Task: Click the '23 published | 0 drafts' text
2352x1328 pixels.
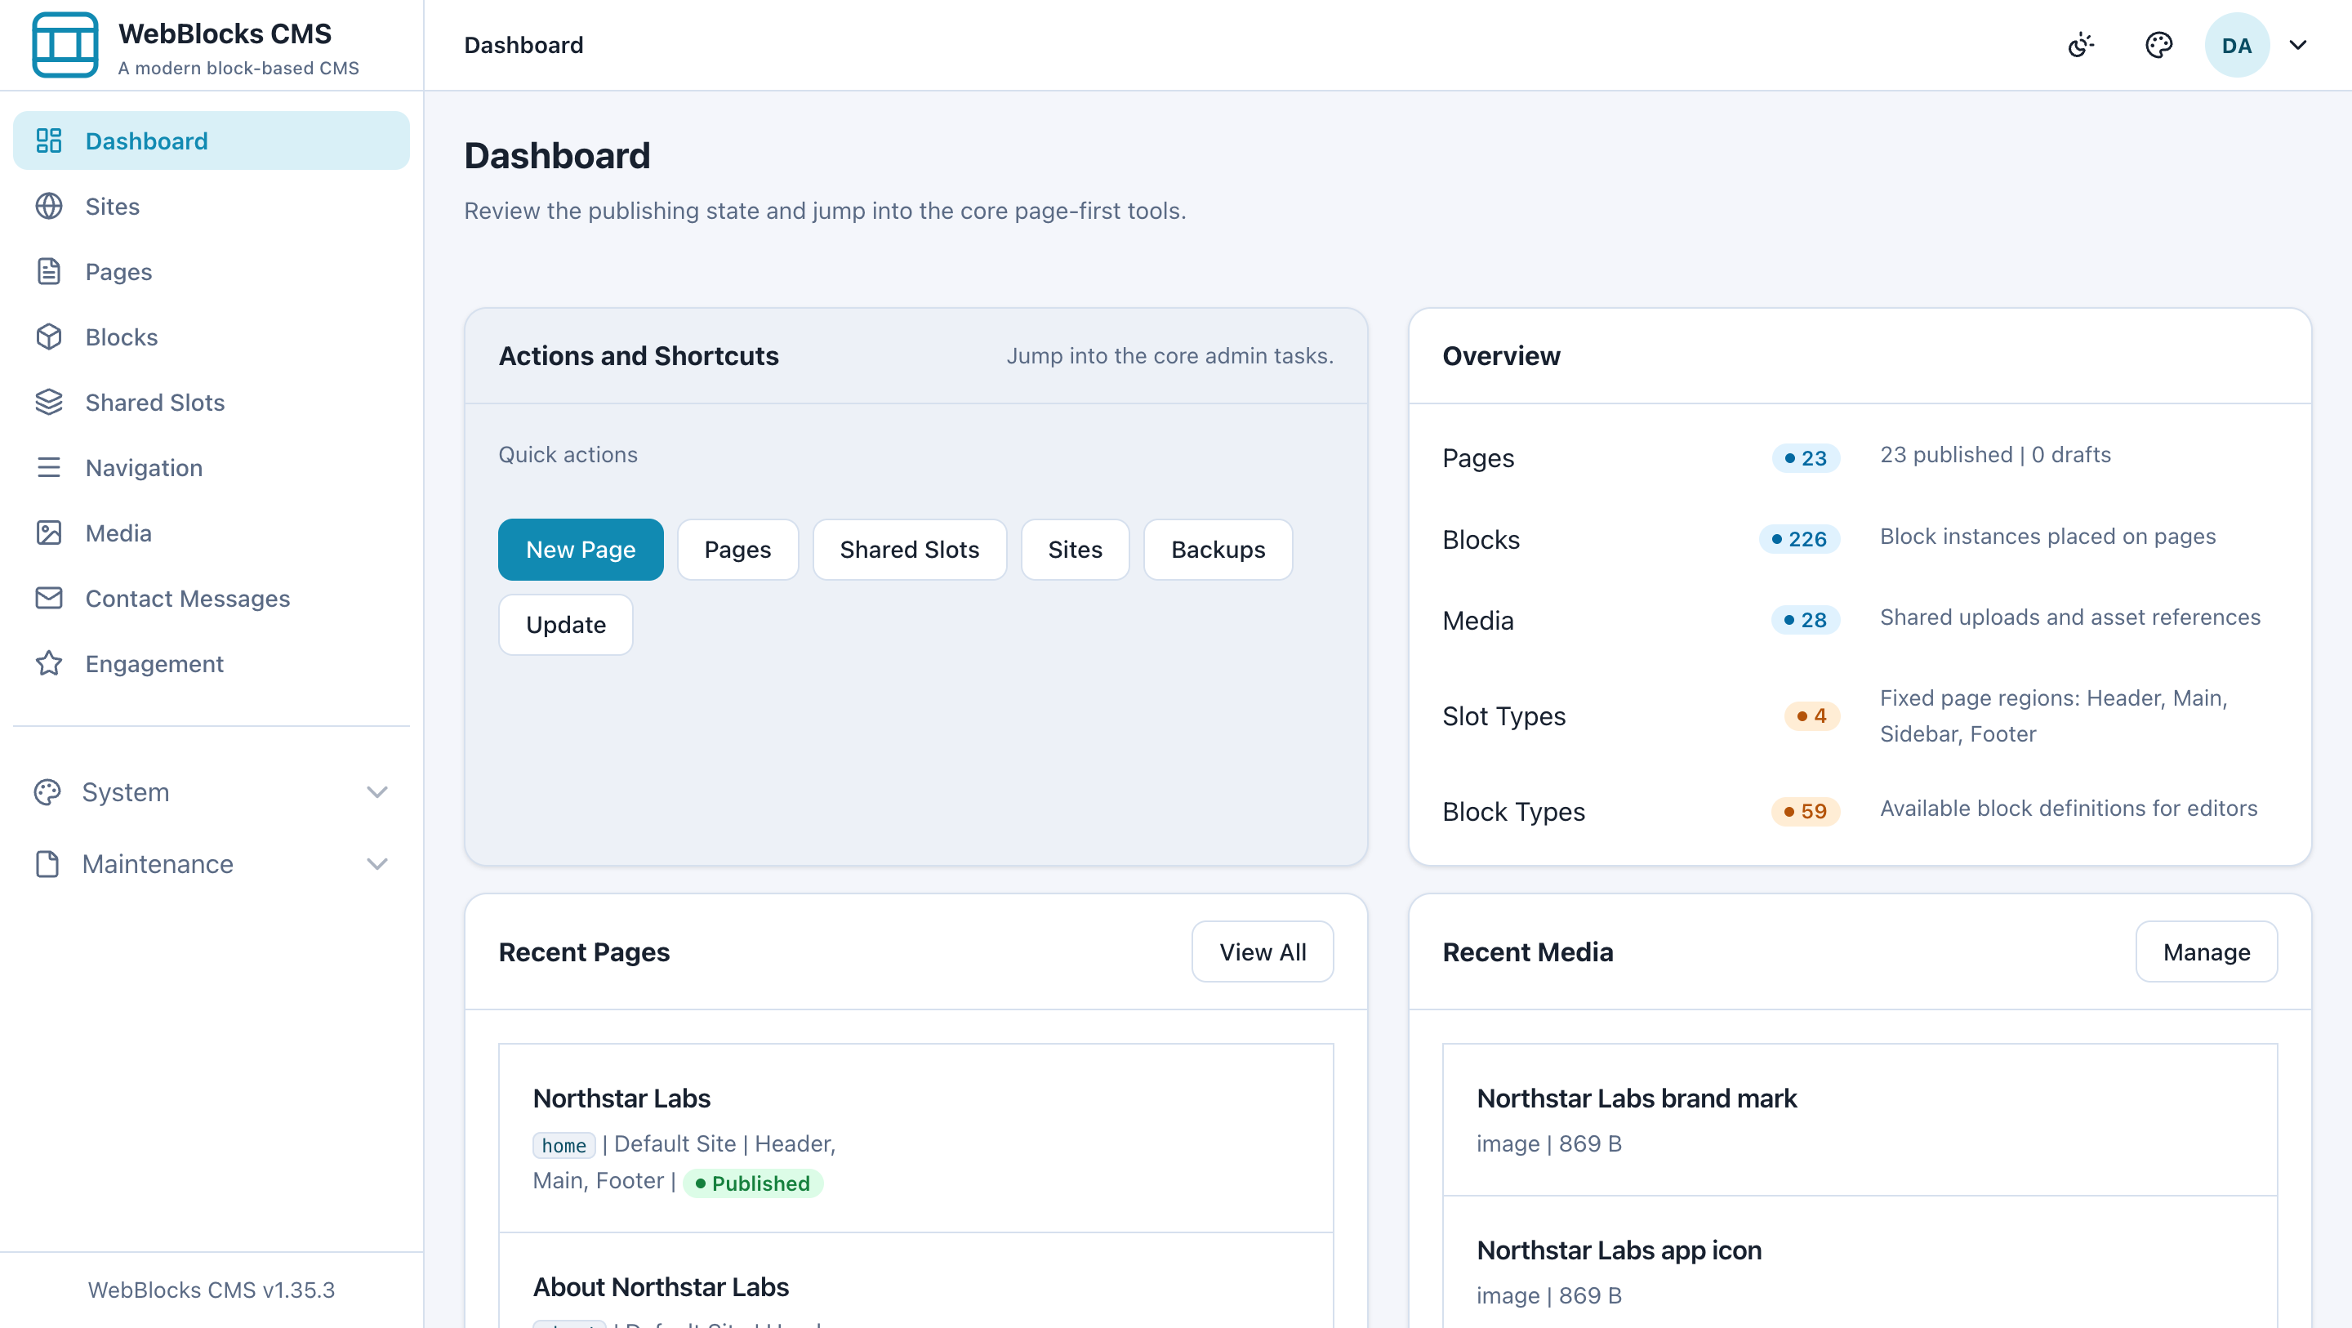Action: (x=1995, y=454)
